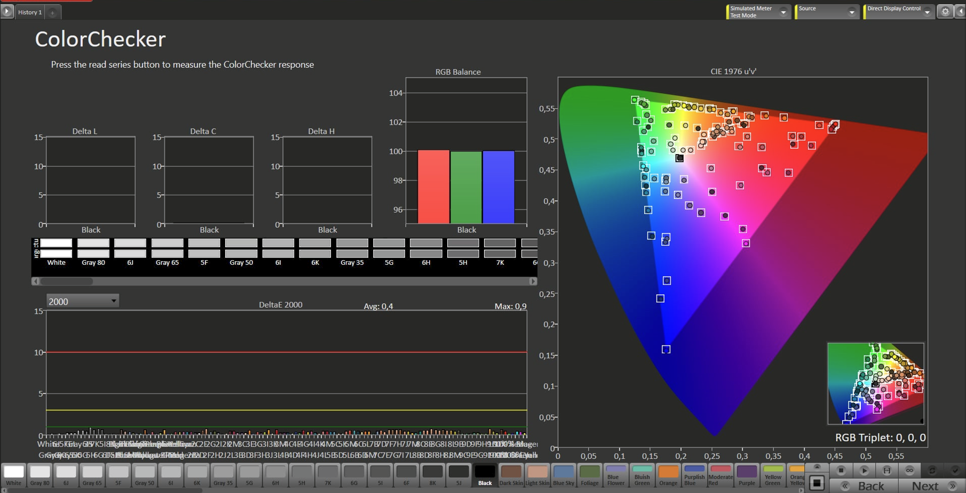Open the Simulated Meter dropdown
This screenshot has height=493, width=966.
pyautogui.click(x=783, y=12)
